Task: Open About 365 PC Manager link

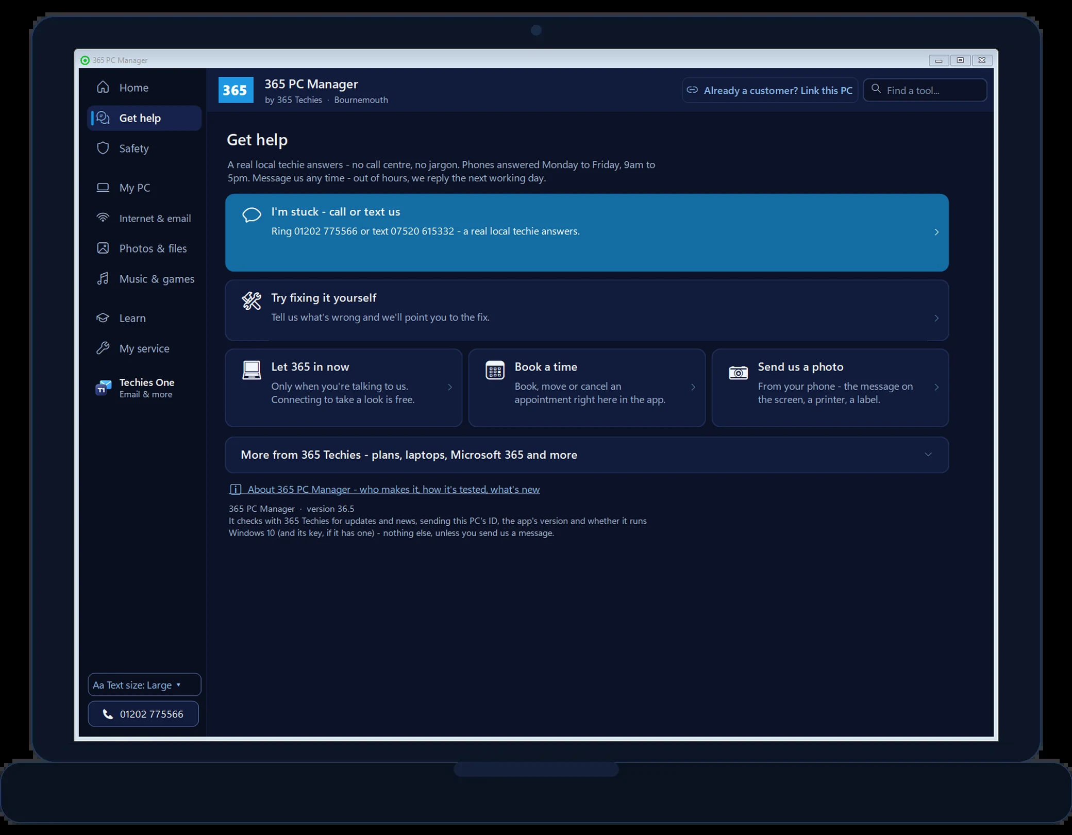Action: click(393, 489)
